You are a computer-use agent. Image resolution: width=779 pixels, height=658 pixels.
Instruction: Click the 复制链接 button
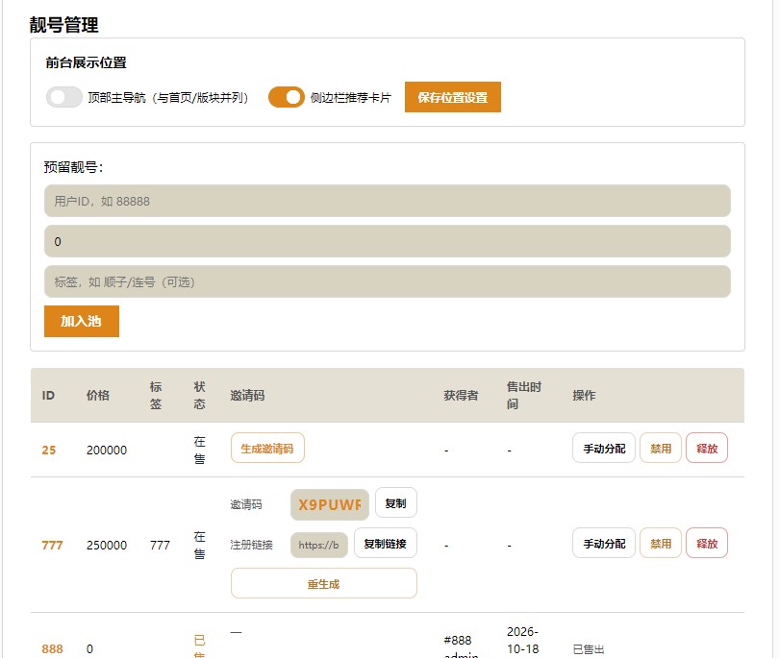point(386,544)
